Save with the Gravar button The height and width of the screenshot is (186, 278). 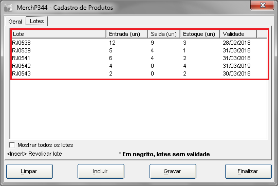[x=173, y=171]
